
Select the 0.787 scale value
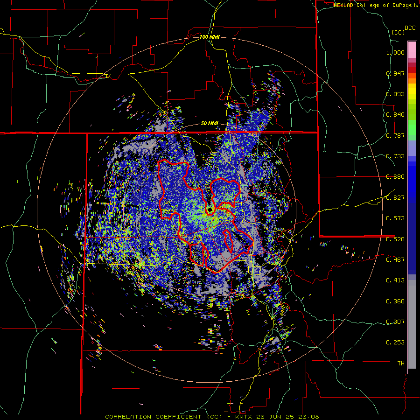pos(395,135)
